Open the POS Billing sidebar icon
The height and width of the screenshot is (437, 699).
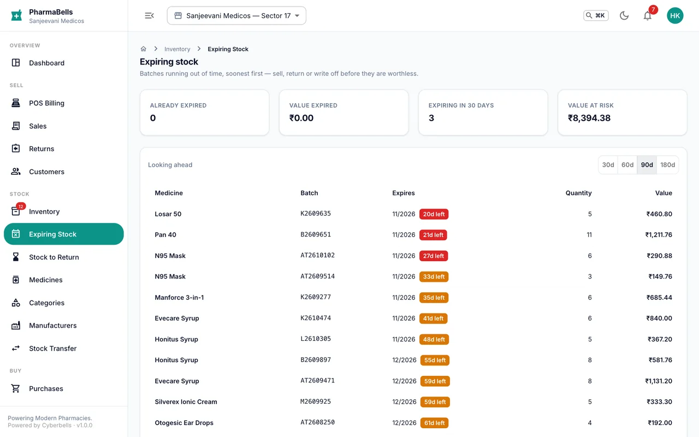pos(16,103)
